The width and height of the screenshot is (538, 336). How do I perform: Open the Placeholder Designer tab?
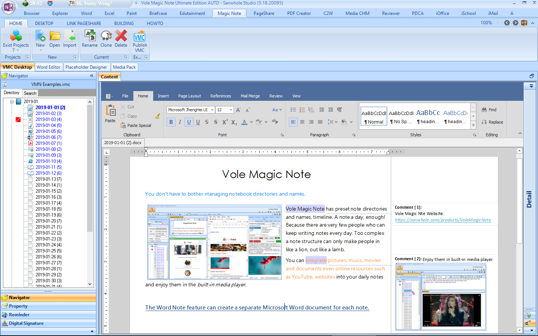pos(86,67)
